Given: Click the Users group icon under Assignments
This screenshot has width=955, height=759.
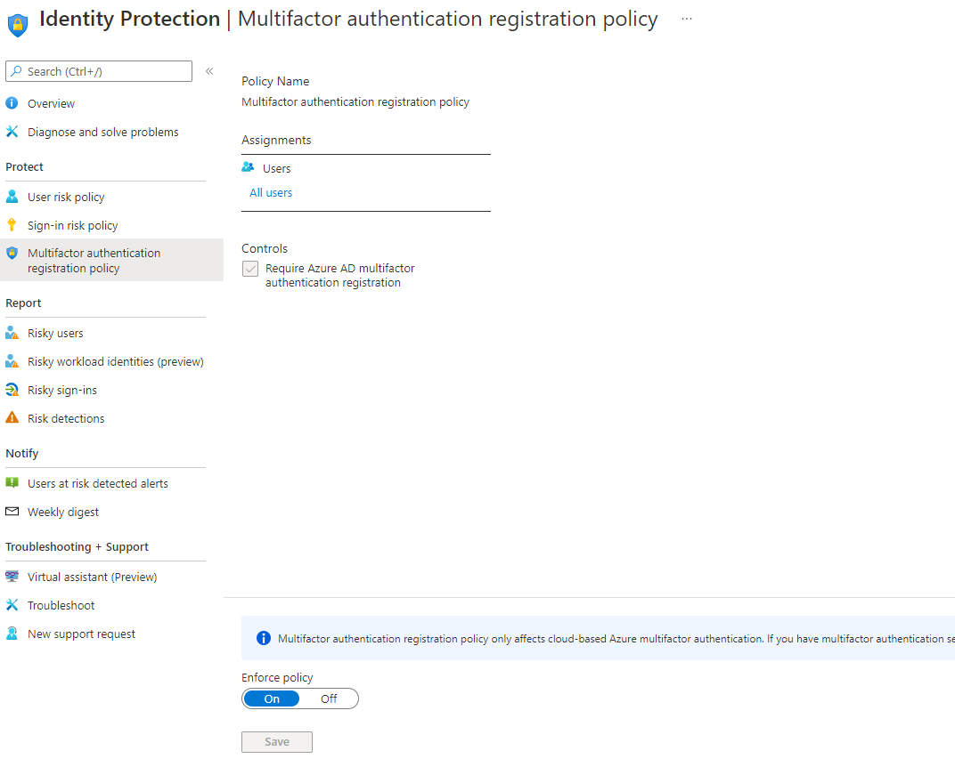Looking at the screenshot, I should pos(248,166).
